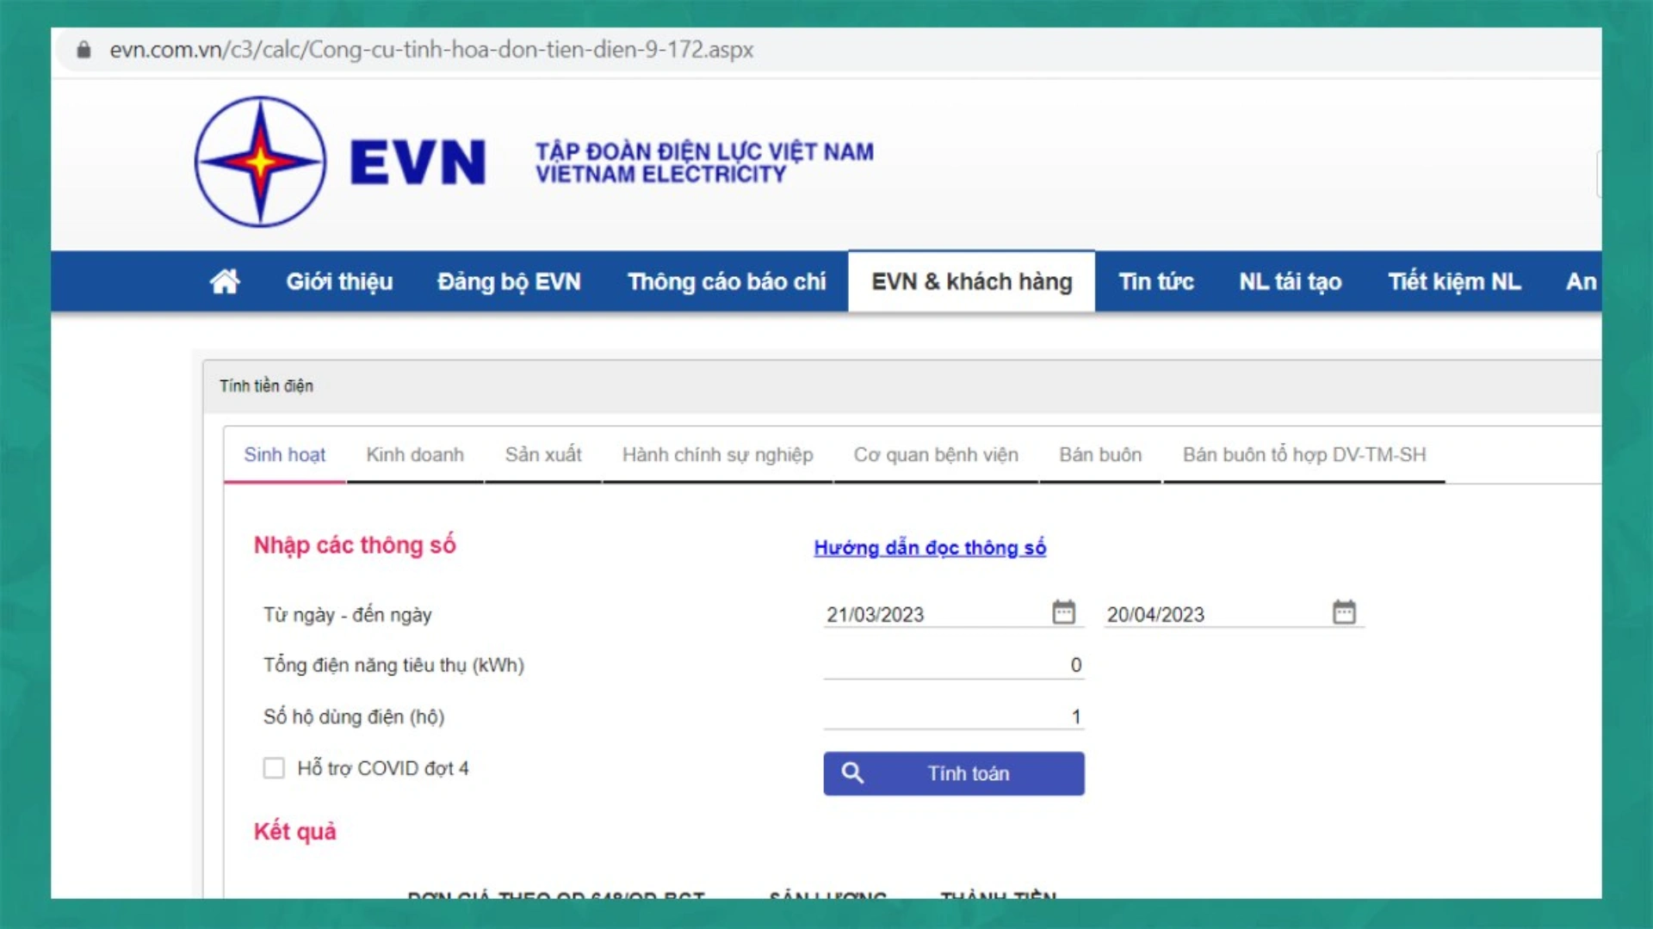1653x929 pixels.
Task: Switch to Hành chính sự nghiệp tab
Action: point(717,454)
